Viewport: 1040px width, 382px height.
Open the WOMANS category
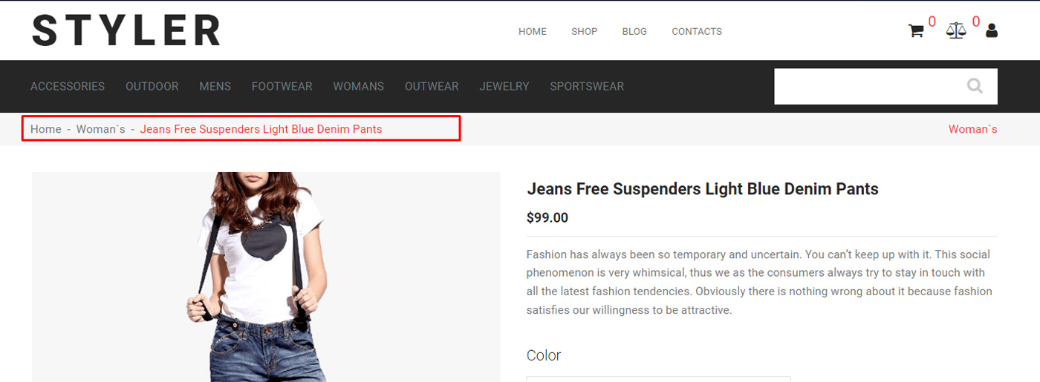click(359, 86)
